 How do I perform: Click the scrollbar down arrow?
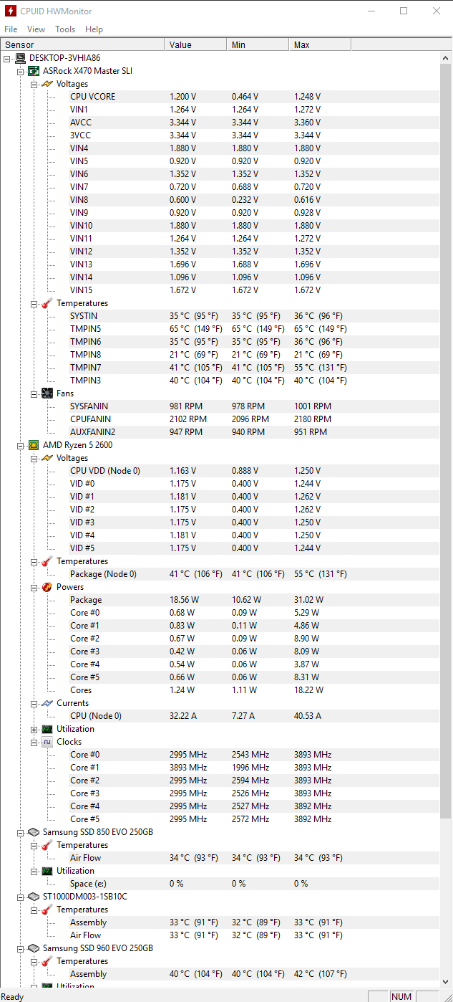click(x=446, y=982)
